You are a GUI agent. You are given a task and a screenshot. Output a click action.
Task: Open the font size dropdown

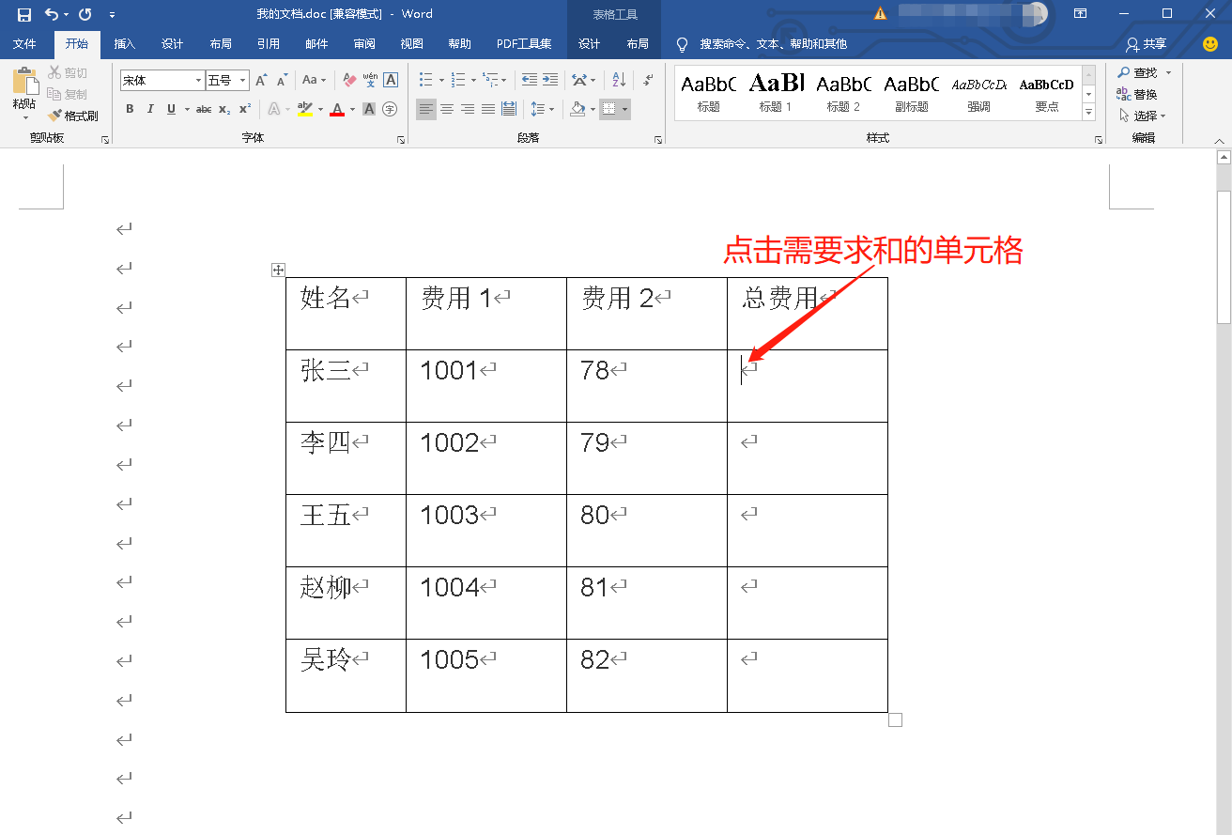click(240, 79)
